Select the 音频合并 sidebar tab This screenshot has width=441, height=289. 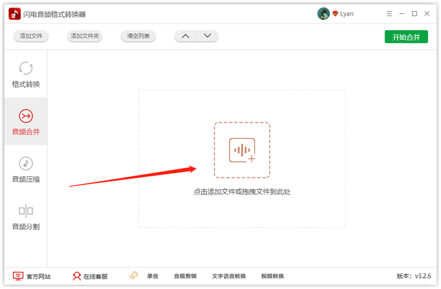[x=25, y=122]
